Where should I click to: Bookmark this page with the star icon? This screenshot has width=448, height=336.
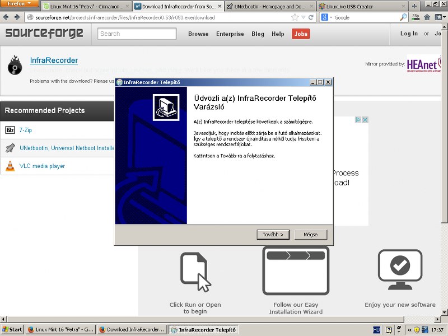(x=295, y=17)
